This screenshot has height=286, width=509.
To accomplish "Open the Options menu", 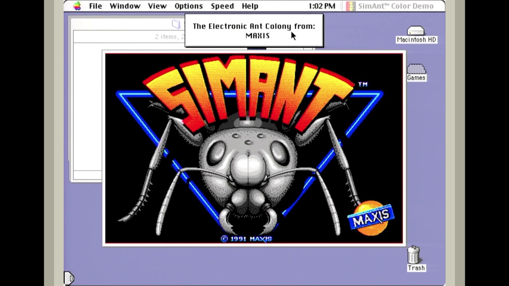I will [x=188, y=6].
